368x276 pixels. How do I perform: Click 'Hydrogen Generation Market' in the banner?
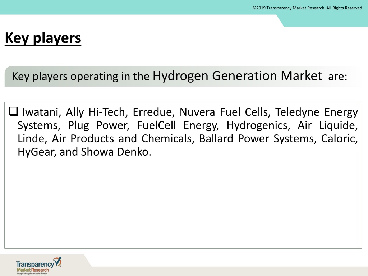click(237, 76)
